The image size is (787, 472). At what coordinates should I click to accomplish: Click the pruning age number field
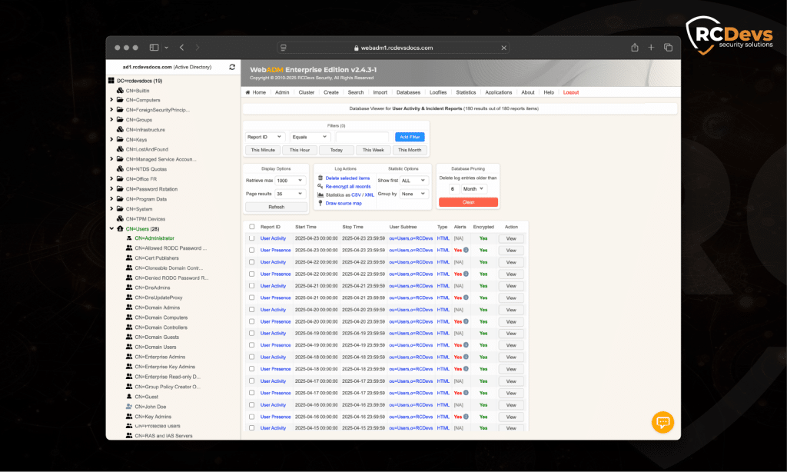tap(453, 189)
